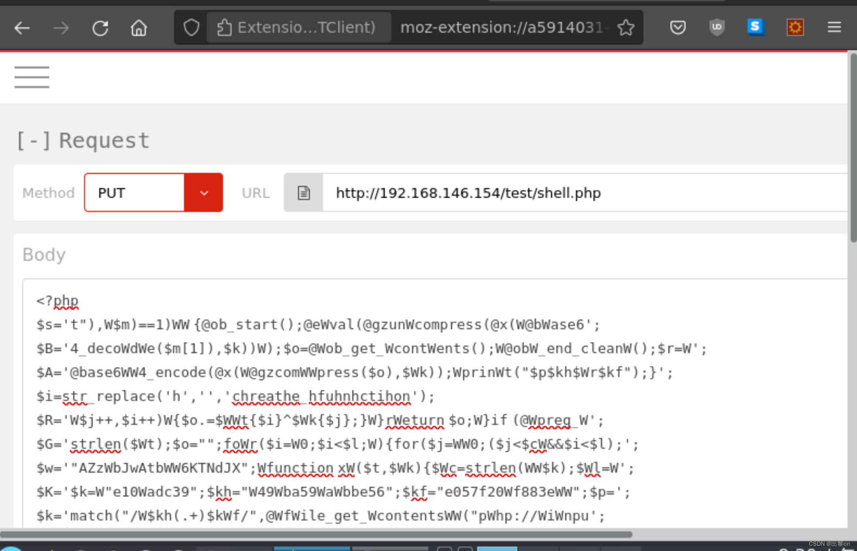Click the line starting with $A='@base6WW4_encode
Viewport: 857px width, 551px height.
point(355,373)
